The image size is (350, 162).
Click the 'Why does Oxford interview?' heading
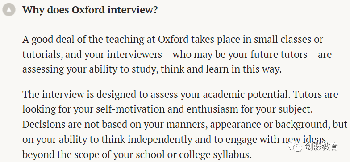pos(90,10)
